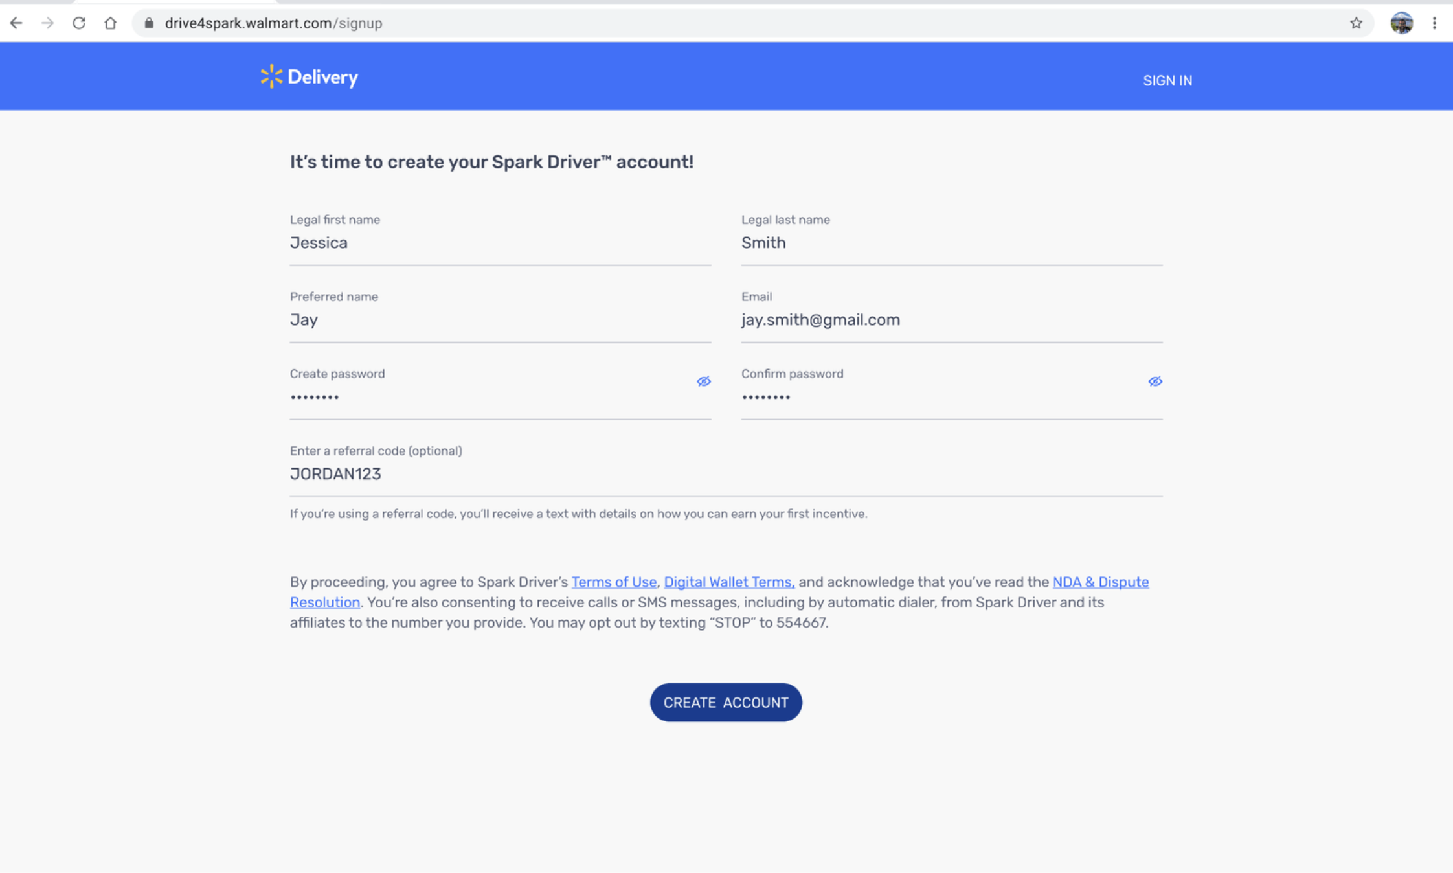
Task: Click the browser forward arrow
Action: [47, 23]
